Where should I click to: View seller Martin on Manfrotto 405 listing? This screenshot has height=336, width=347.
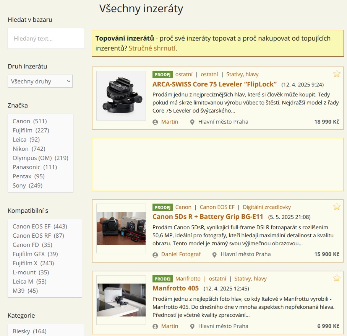pos(170,326)
